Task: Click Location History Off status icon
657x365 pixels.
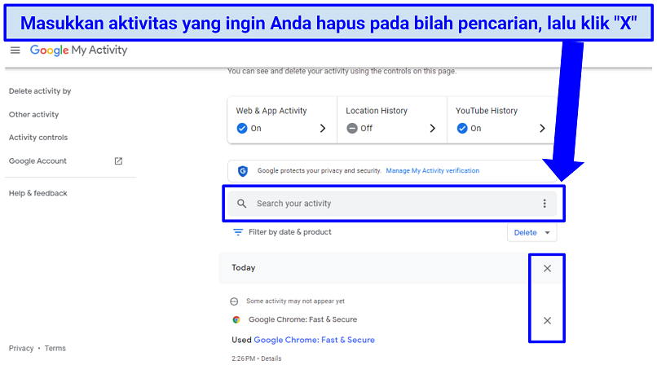Action: coord(352,128)
